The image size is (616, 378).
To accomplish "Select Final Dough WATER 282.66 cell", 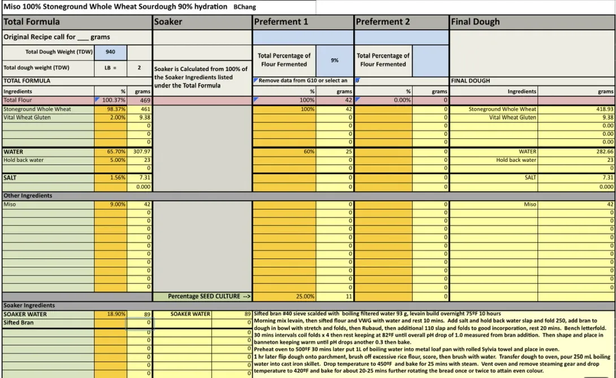I will click(x=576, y=152).
